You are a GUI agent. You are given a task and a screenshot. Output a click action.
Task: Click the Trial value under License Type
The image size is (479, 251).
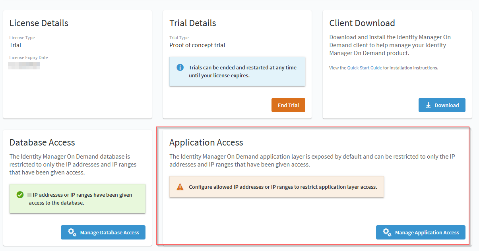(16, 45)
